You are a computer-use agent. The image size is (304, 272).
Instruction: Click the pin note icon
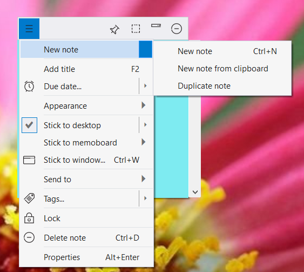(x=114, y=29)
